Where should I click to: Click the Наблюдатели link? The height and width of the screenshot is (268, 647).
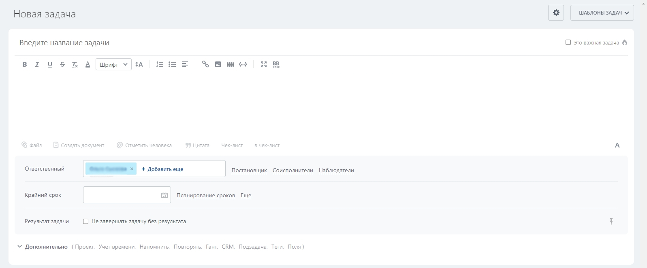336,171
